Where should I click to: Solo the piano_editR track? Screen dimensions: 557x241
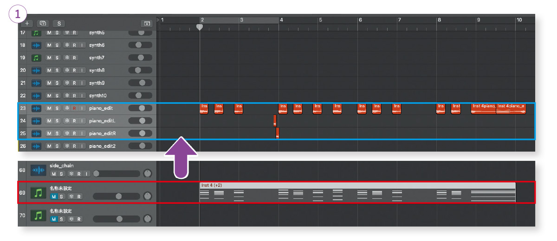pos(57,133)
